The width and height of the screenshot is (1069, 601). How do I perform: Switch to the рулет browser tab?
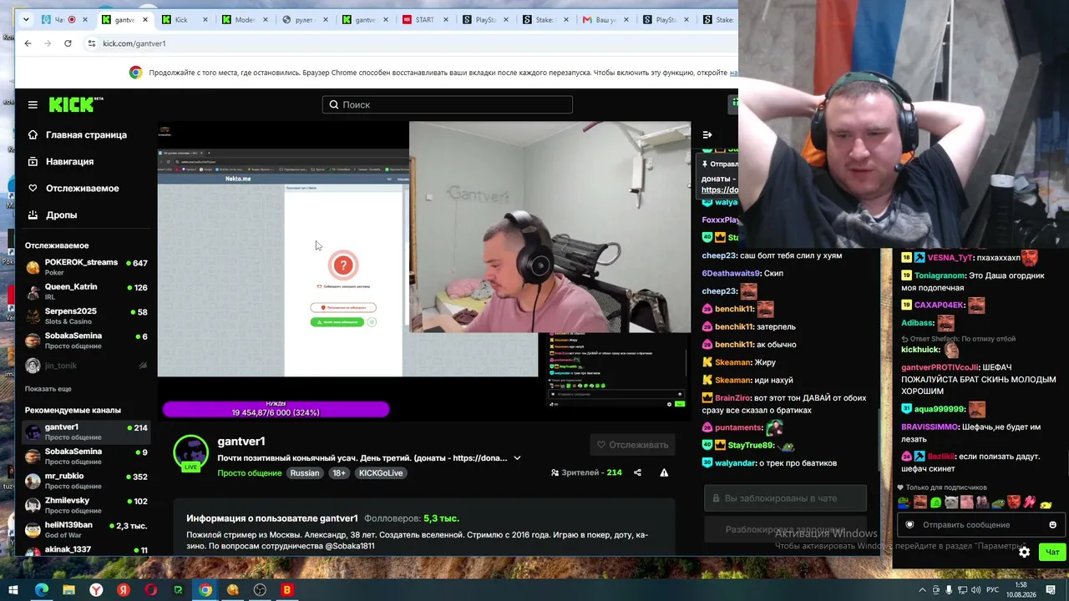pyautogui.click(x=305, y=20)
